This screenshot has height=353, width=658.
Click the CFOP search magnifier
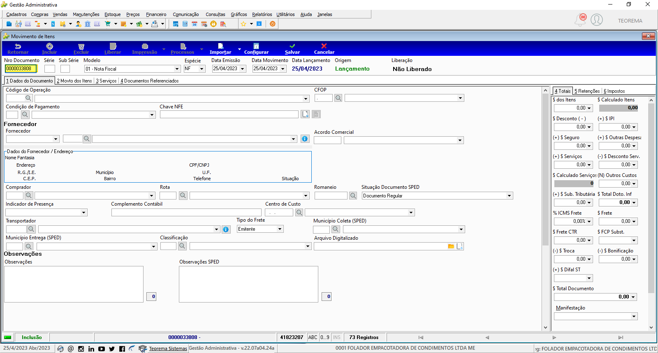coord(338,98)
